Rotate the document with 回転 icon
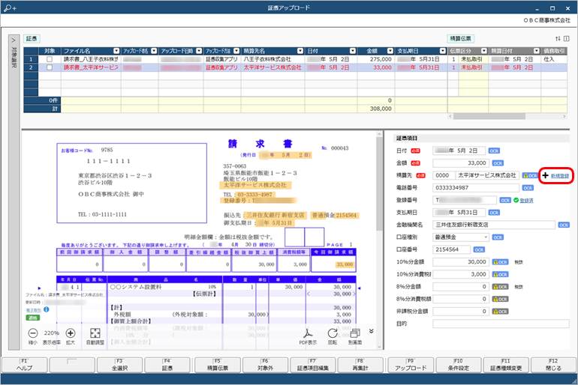Screen dimensions: 578x385 [x=333, y=333]
